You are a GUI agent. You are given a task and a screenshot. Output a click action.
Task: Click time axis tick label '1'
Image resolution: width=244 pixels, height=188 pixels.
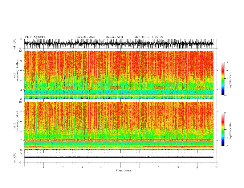coord(43,167)
